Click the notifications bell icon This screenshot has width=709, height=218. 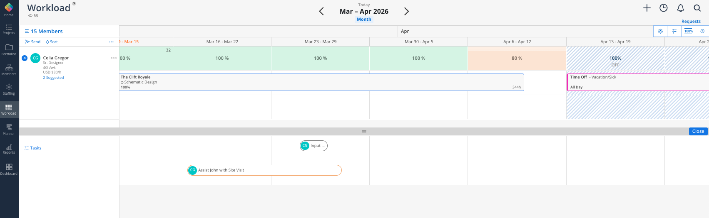(681, 8)
